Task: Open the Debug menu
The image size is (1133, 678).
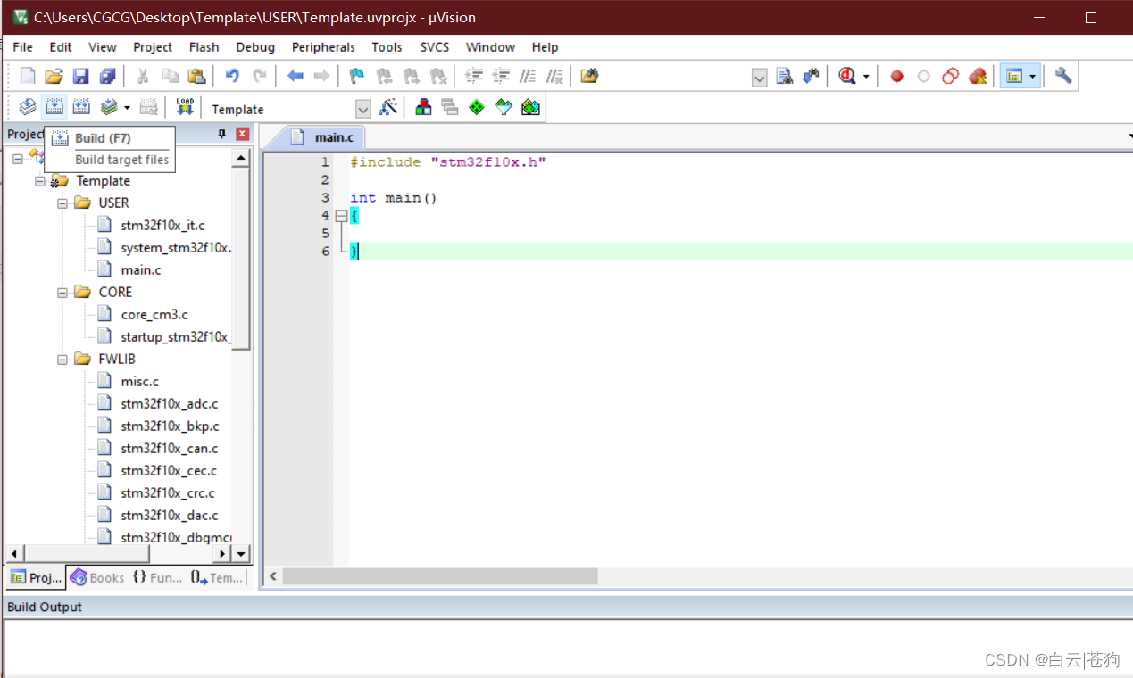Action: coord(255,47)
